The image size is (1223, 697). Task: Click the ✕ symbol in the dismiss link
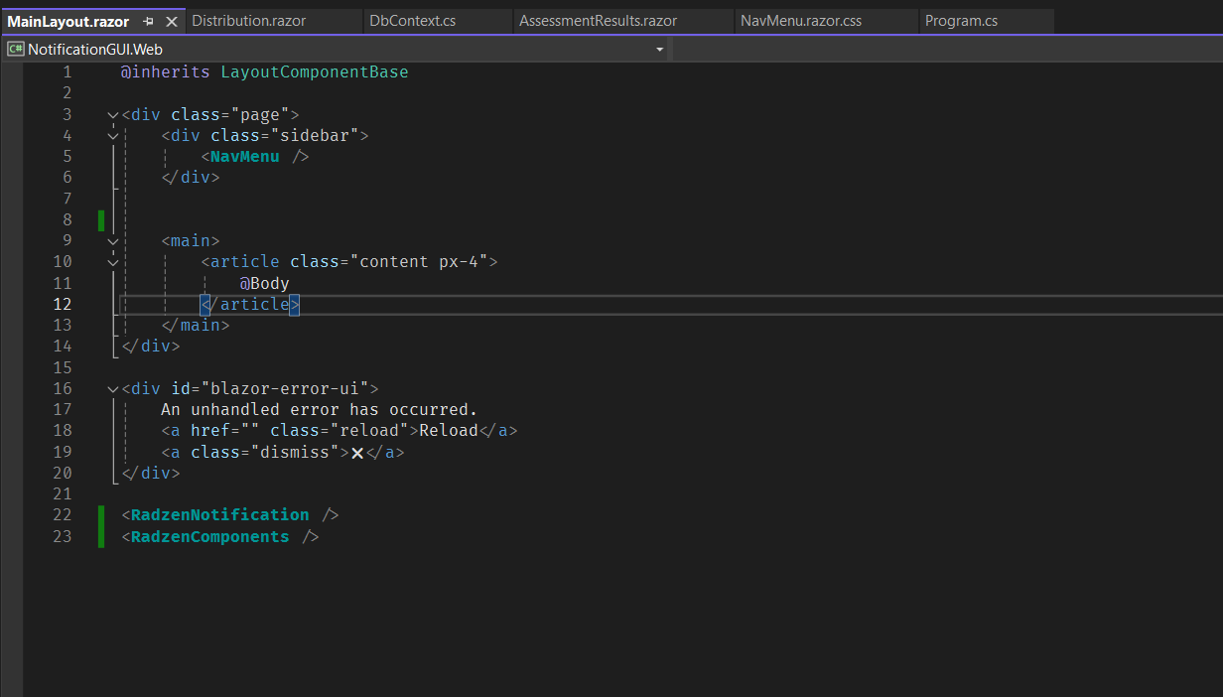pos(357,453)
